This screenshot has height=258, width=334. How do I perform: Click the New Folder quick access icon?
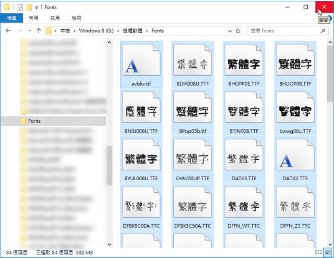tap(29, 7)
